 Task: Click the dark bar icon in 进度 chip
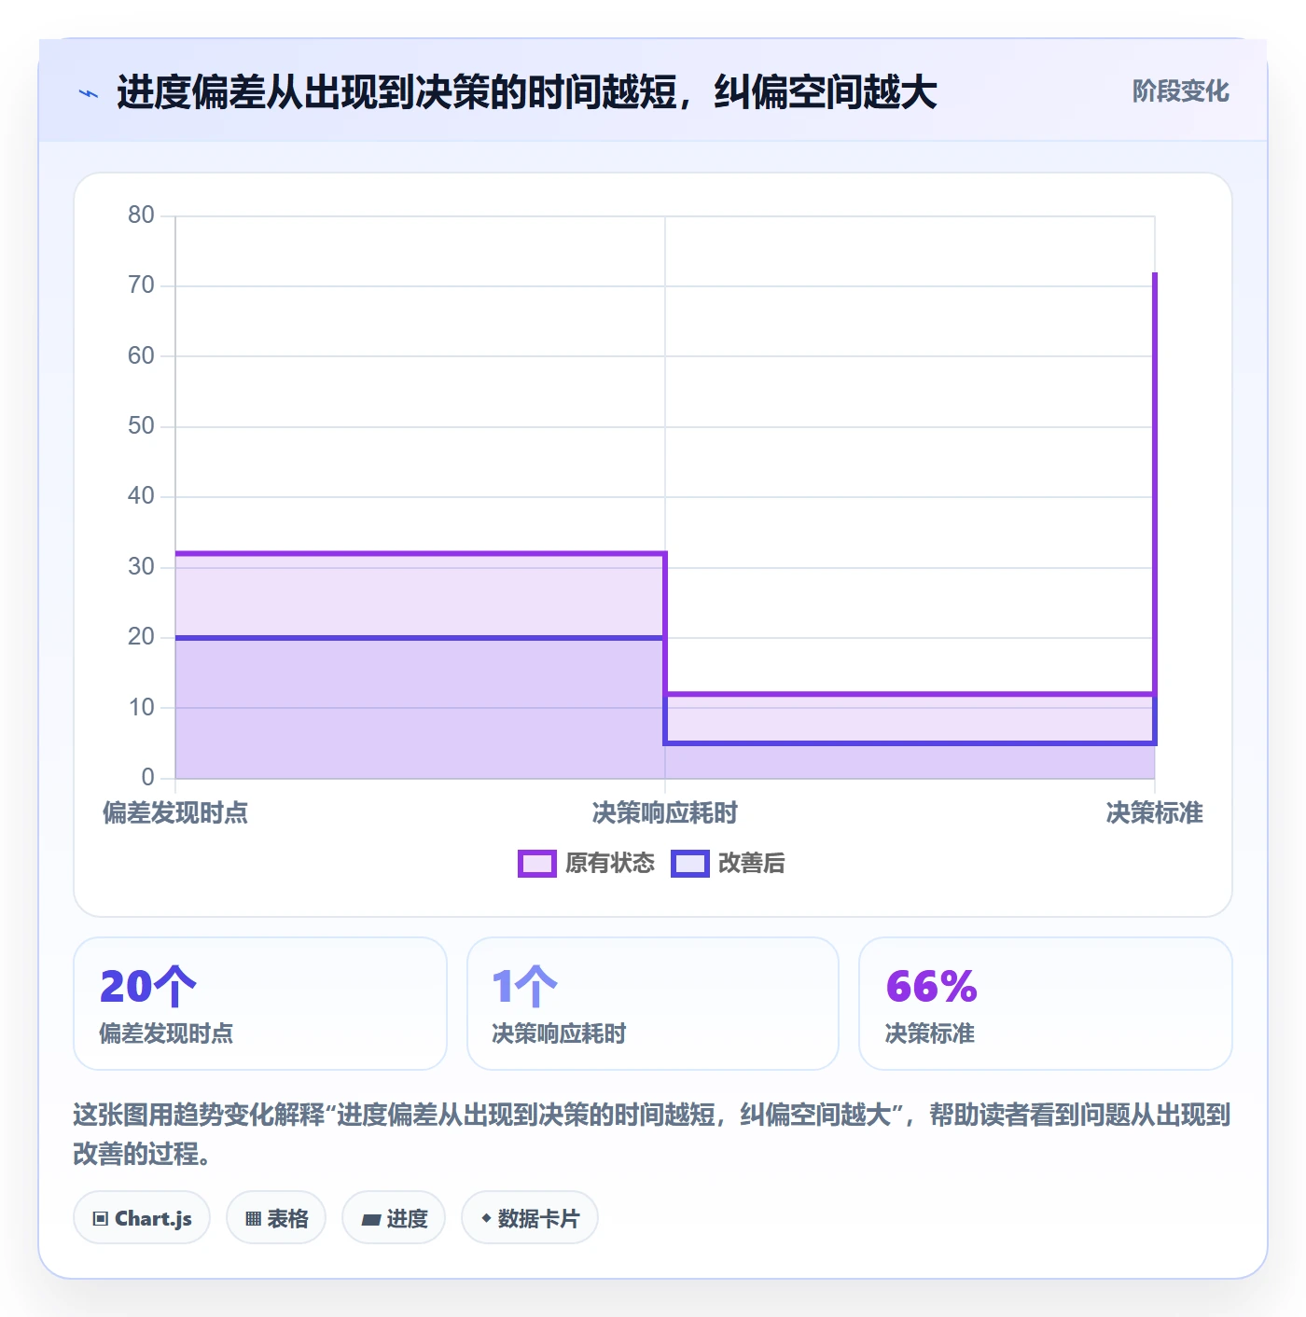pyautogui.click(x=370, y=1219)
